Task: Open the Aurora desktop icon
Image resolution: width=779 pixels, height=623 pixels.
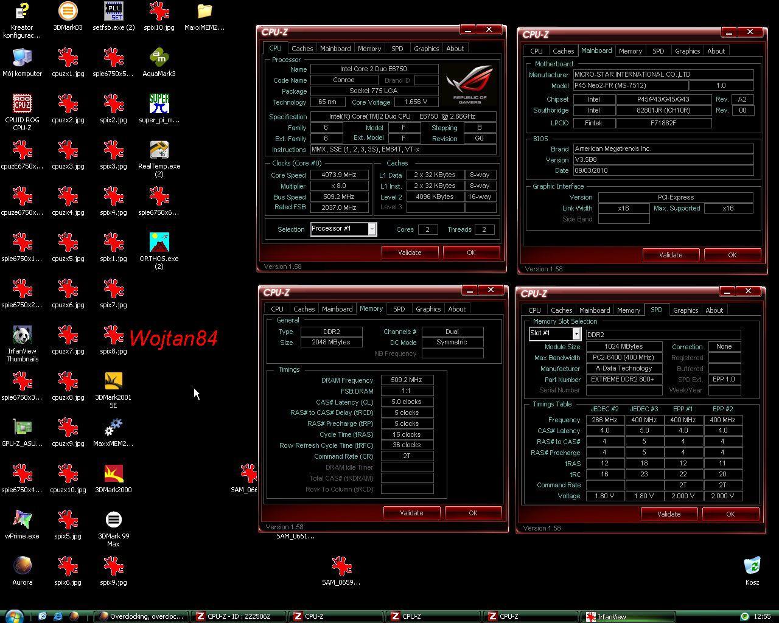Action: pos(23,571)
